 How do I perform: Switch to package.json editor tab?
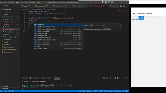(41, 6)
